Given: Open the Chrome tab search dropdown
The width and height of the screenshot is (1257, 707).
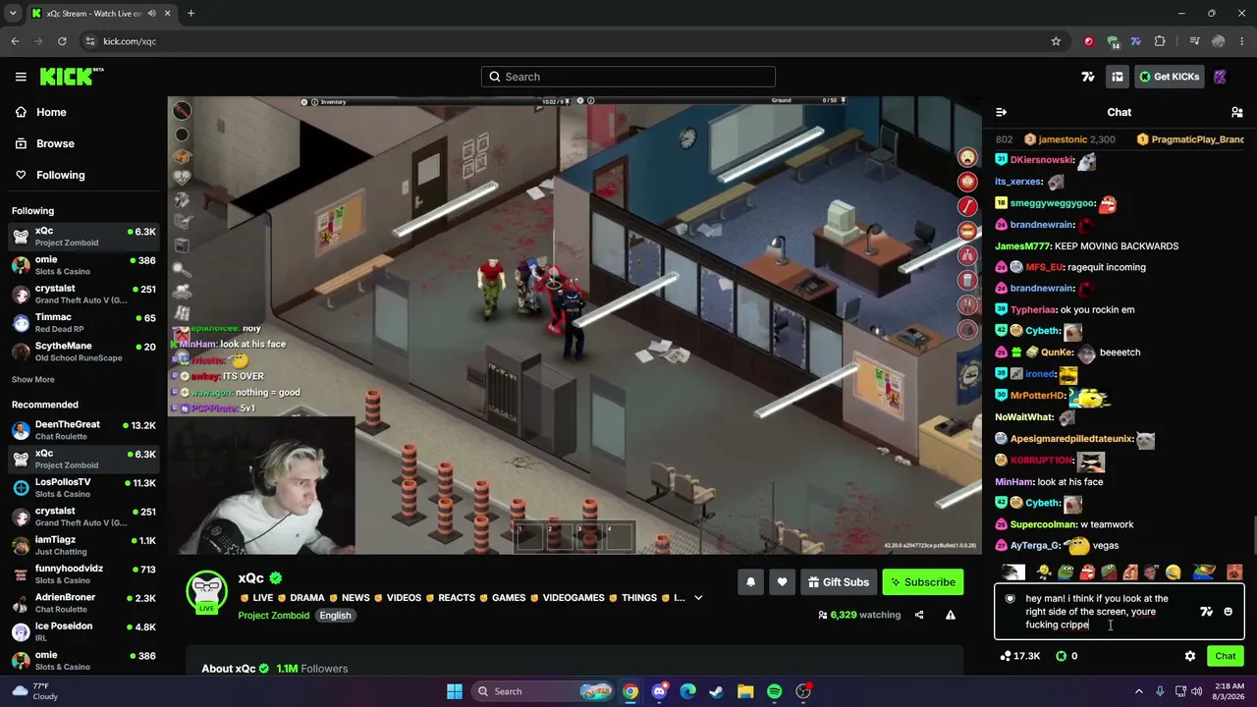Looking at the screenshot, I should [x=13, y=14].
